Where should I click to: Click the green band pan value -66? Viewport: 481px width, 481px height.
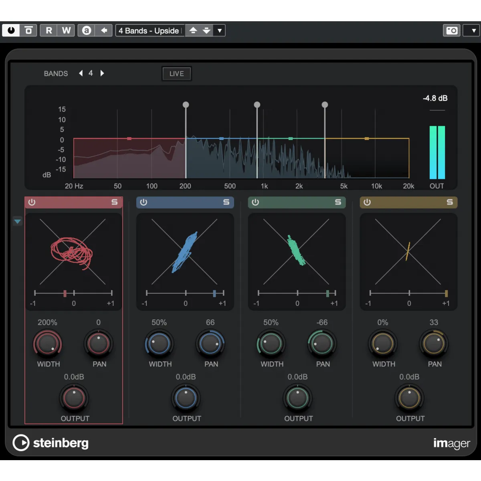point(322,322)
